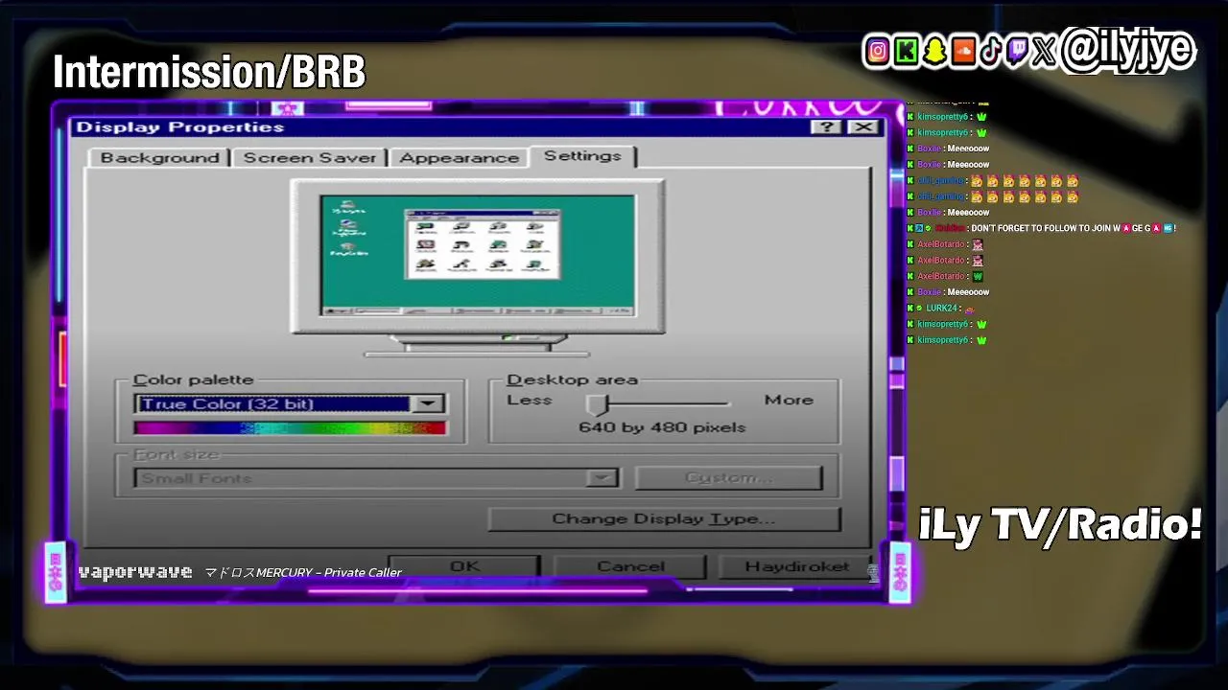The image size is (1228, 690).
Task: Click Change Display Type... button
Action: [x=664, y=518]
